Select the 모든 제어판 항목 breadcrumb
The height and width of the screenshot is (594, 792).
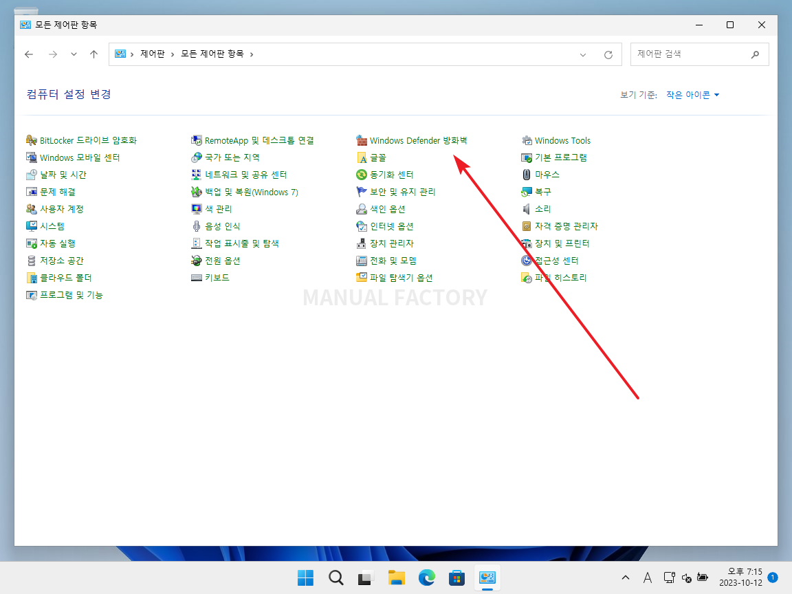point(212,54)
